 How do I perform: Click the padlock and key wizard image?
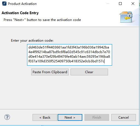[126, 17]
